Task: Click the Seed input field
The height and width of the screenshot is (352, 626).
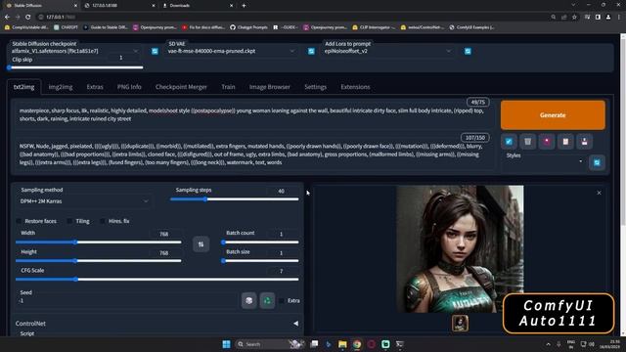Action: click(x=127, y=301)
